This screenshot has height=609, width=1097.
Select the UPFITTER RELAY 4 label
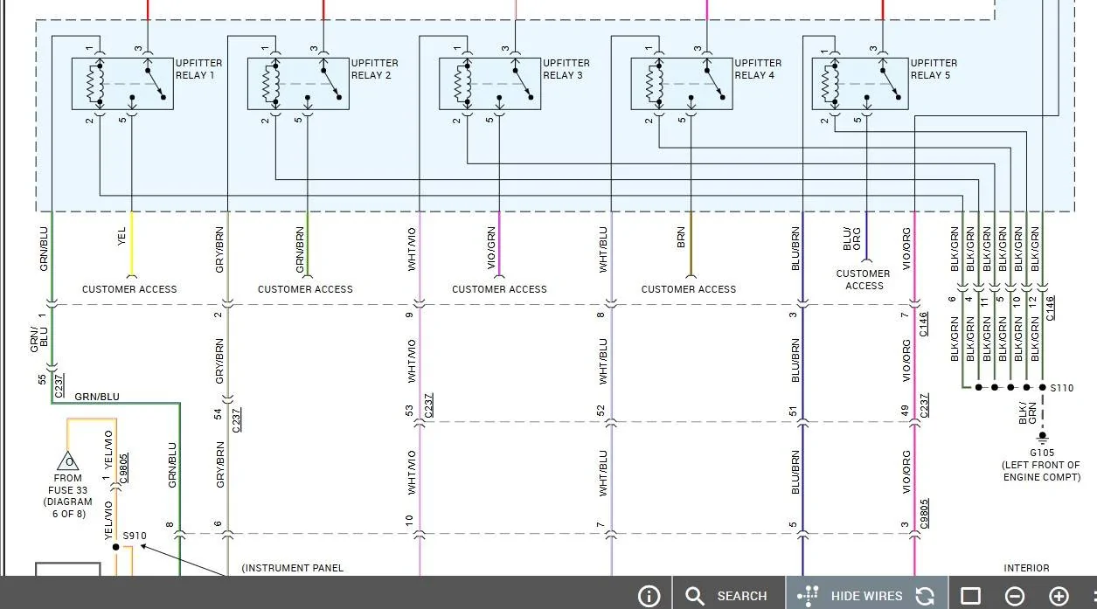(x=758, y=69)
